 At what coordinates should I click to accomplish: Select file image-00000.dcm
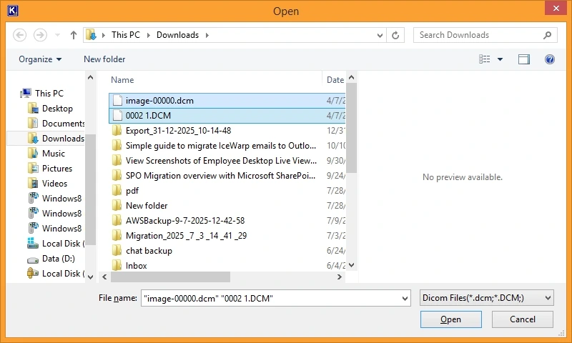227,101
